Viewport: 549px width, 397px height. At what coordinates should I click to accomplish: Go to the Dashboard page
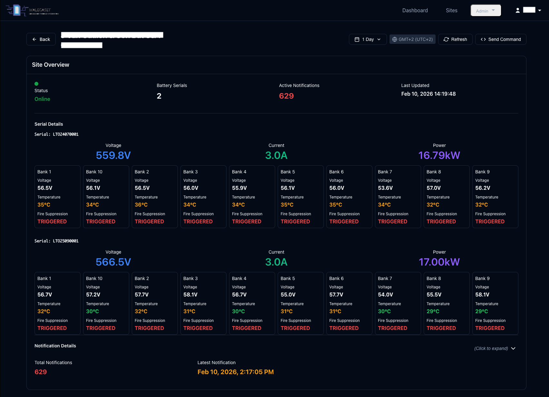(x=415, y=10)
